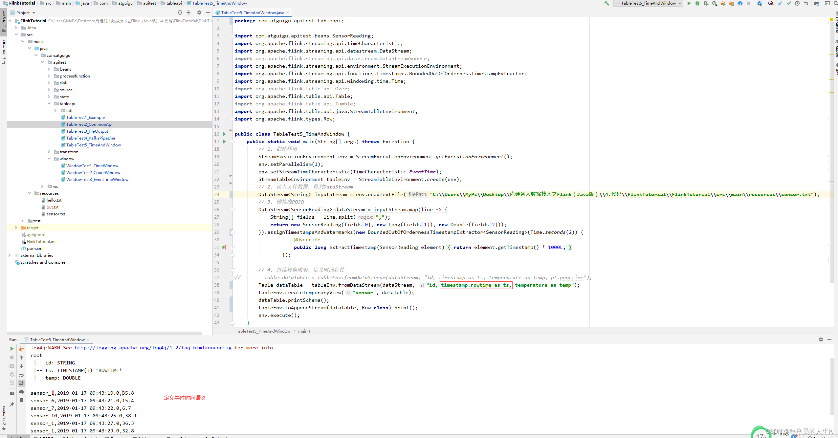Click the print icon in Run console
The height and width of the screenshot is (438, 838).
point(21,392)
